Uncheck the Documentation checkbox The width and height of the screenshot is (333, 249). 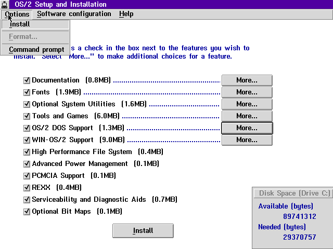click(27, 80)
